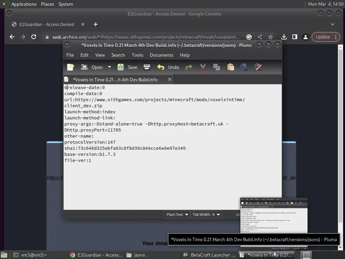This screenshot has width=345, height=259.
Task: Close the E2Guardian Chrome tab
Action: pyautogui.click(x=83, y=24)
